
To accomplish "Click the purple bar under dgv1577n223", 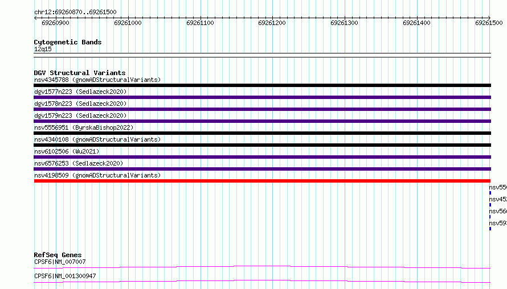I will tap(262, 97).
